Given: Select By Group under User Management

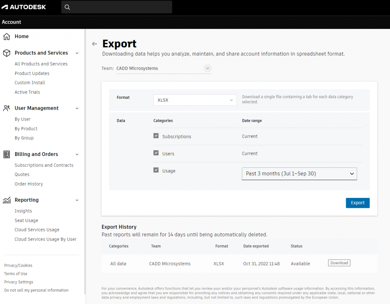Looking at the screenshot, I should coord(24,138).
